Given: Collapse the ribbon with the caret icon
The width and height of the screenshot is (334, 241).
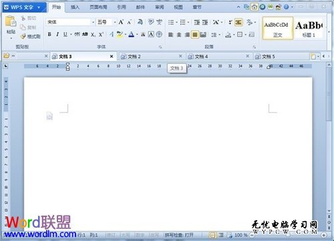Looking at the screenshot, I should click(x=238, y=7).
